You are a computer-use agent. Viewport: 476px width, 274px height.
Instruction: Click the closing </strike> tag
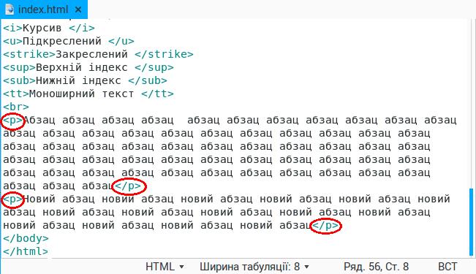coord(164,54)
